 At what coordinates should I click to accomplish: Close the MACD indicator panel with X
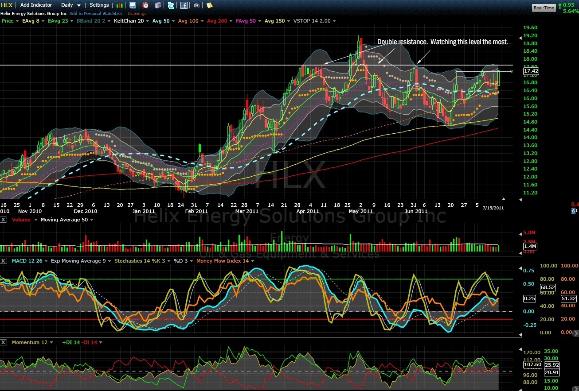(4, 261)
